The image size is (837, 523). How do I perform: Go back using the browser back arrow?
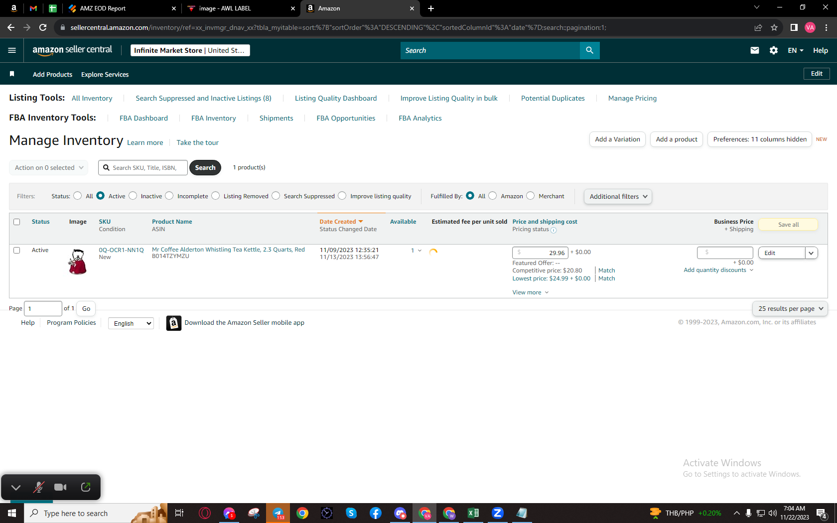[x=11, y=27]
